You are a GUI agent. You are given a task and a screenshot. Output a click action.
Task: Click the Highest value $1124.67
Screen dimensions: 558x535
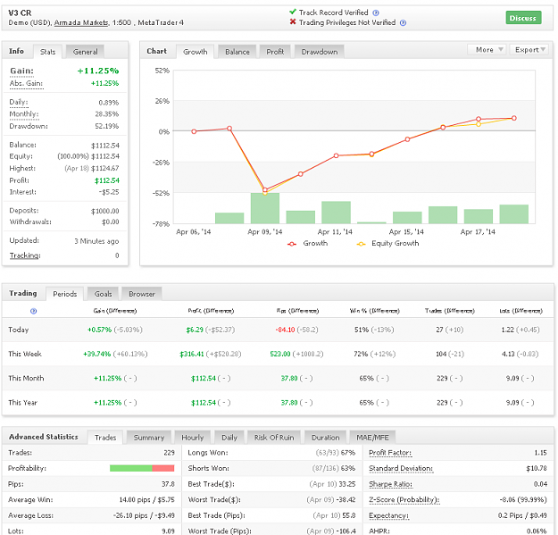[105, 169]
